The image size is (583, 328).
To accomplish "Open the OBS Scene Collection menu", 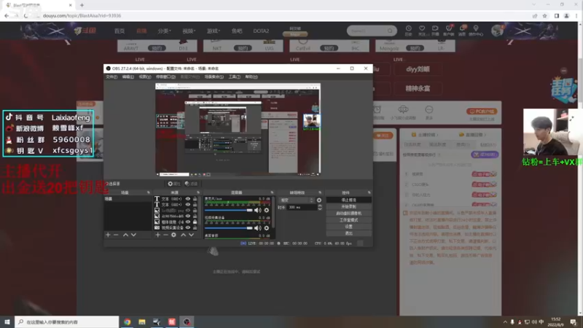I will [x=214, y=77].
